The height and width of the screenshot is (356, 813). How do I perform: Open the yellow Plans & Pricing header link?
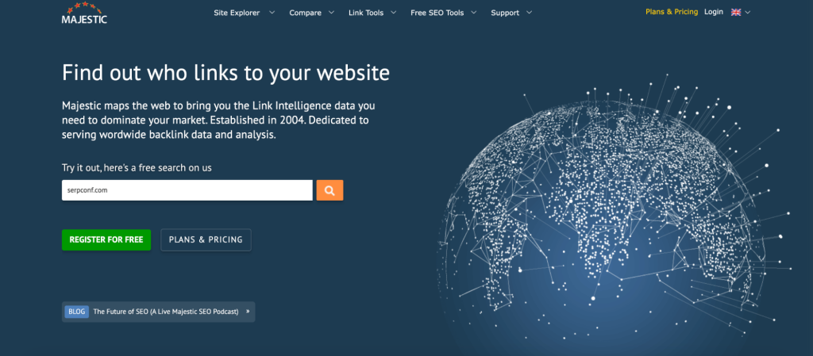tap(671, 12)
